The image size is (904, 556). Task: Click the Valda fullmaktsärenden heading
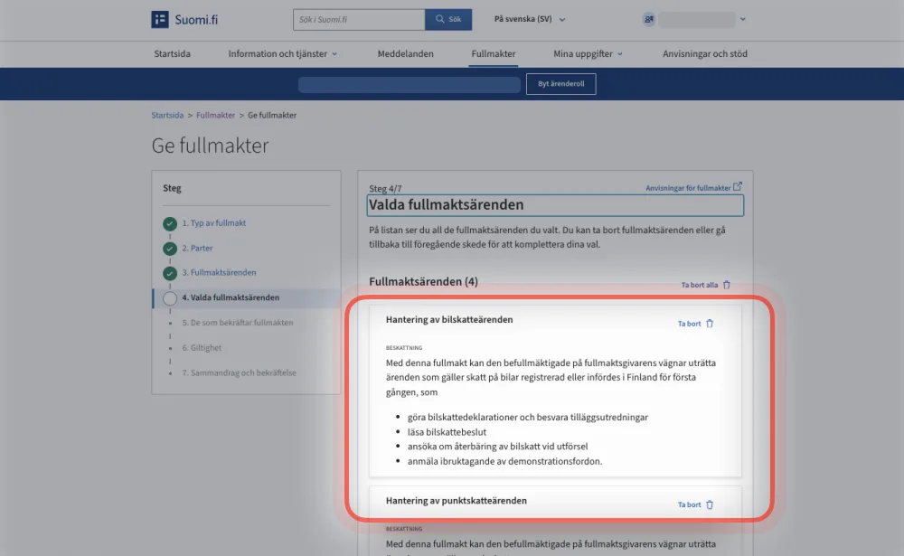point(447,204)
